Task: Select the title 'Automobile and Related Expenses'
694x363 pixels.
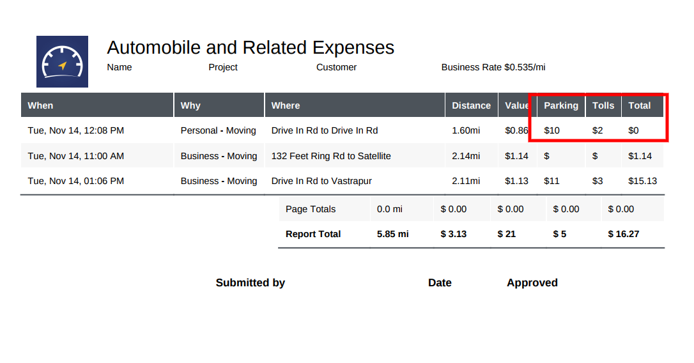Action: pyautogui.click(x=251, y=47)
